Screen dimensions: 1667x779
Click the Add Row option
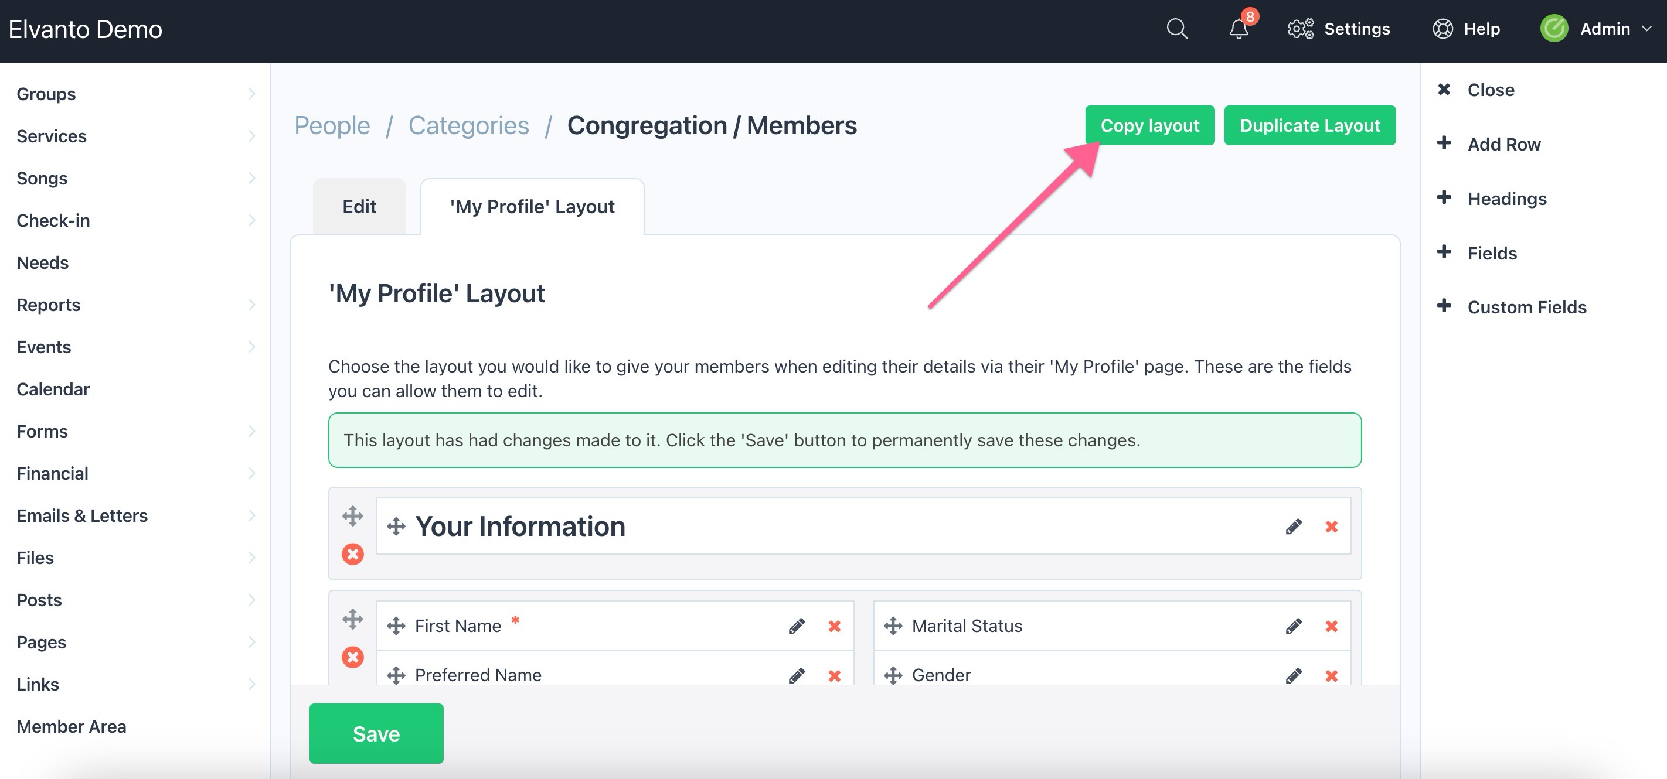pyautogui.click(x=1504, y=144)
